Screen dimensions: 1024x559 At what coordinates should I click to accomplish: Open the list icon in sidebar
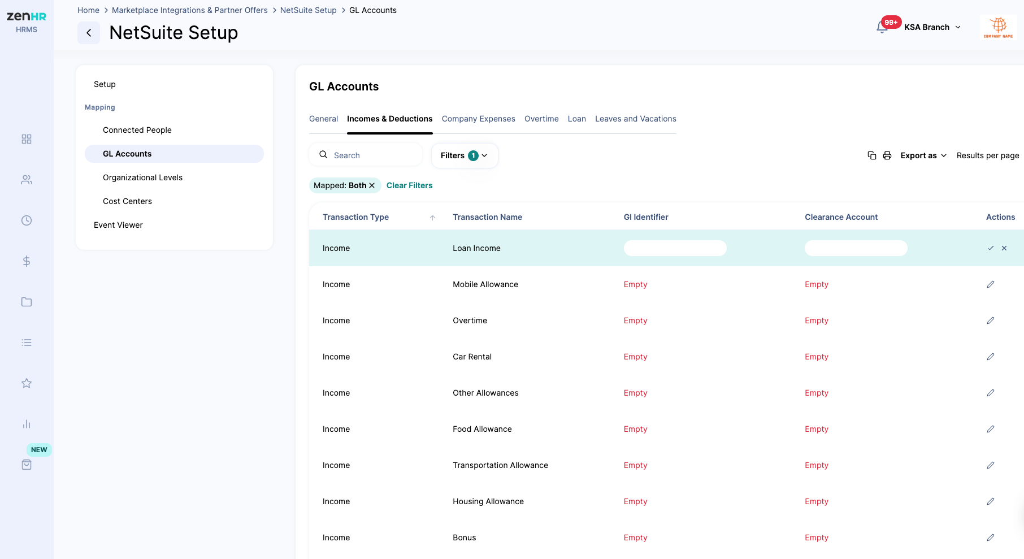tap(27, 343)
